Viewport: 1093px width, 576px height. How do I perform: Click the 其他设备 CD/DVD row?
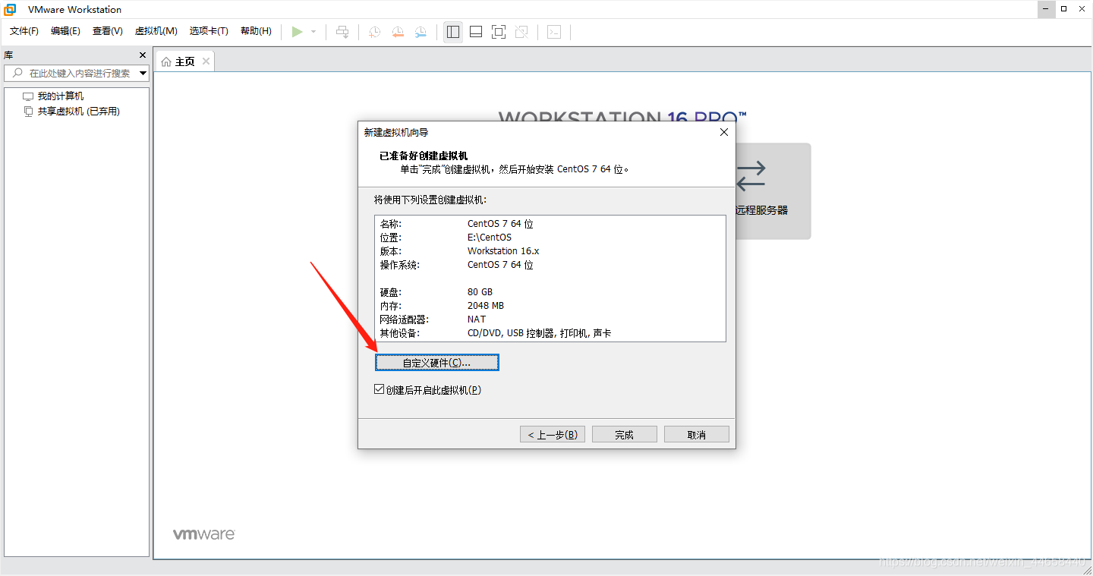click(550, 333)
